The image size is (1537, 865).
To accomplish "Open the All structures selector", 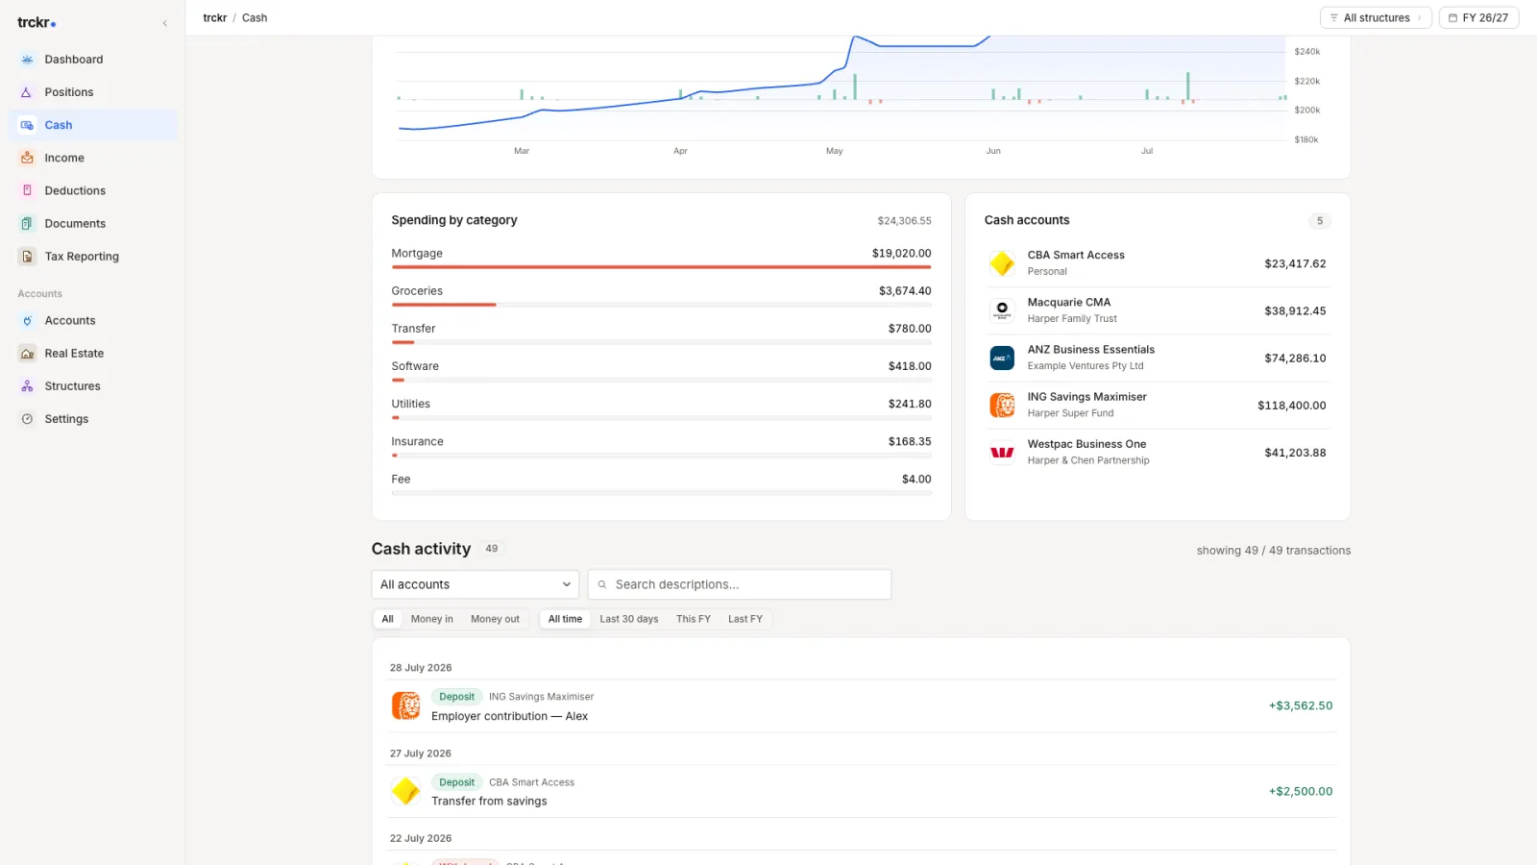I will pos(1376,18).
